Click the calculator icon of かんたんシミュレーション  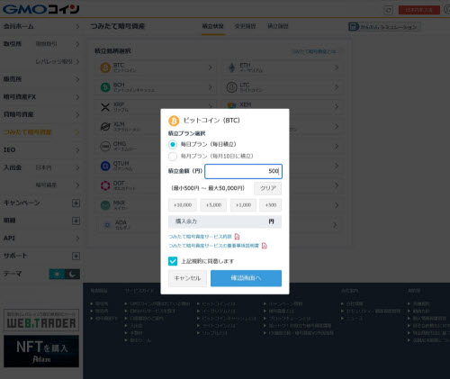click(x=354, y=27)
